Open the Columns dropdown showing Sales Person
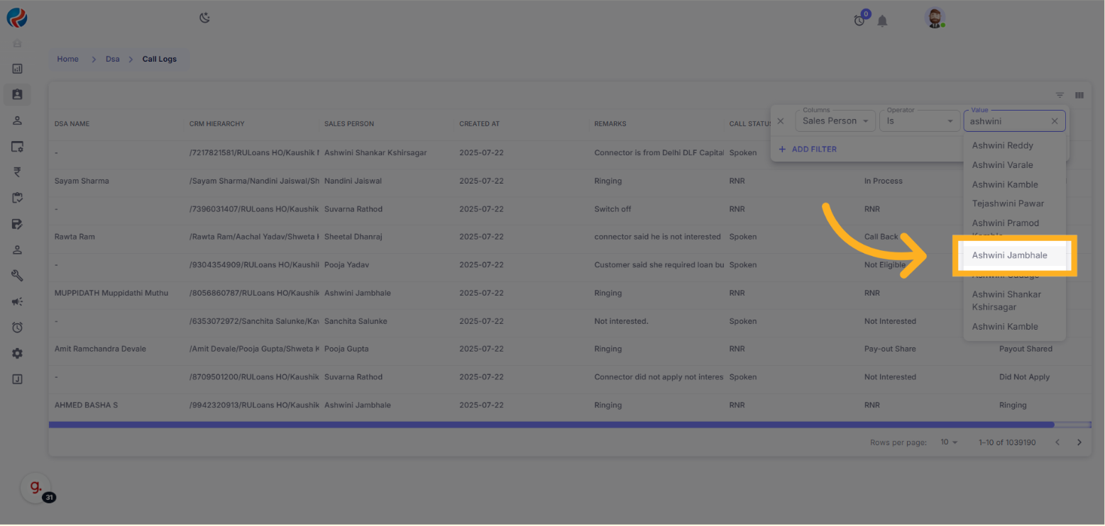 click(835, 121)
